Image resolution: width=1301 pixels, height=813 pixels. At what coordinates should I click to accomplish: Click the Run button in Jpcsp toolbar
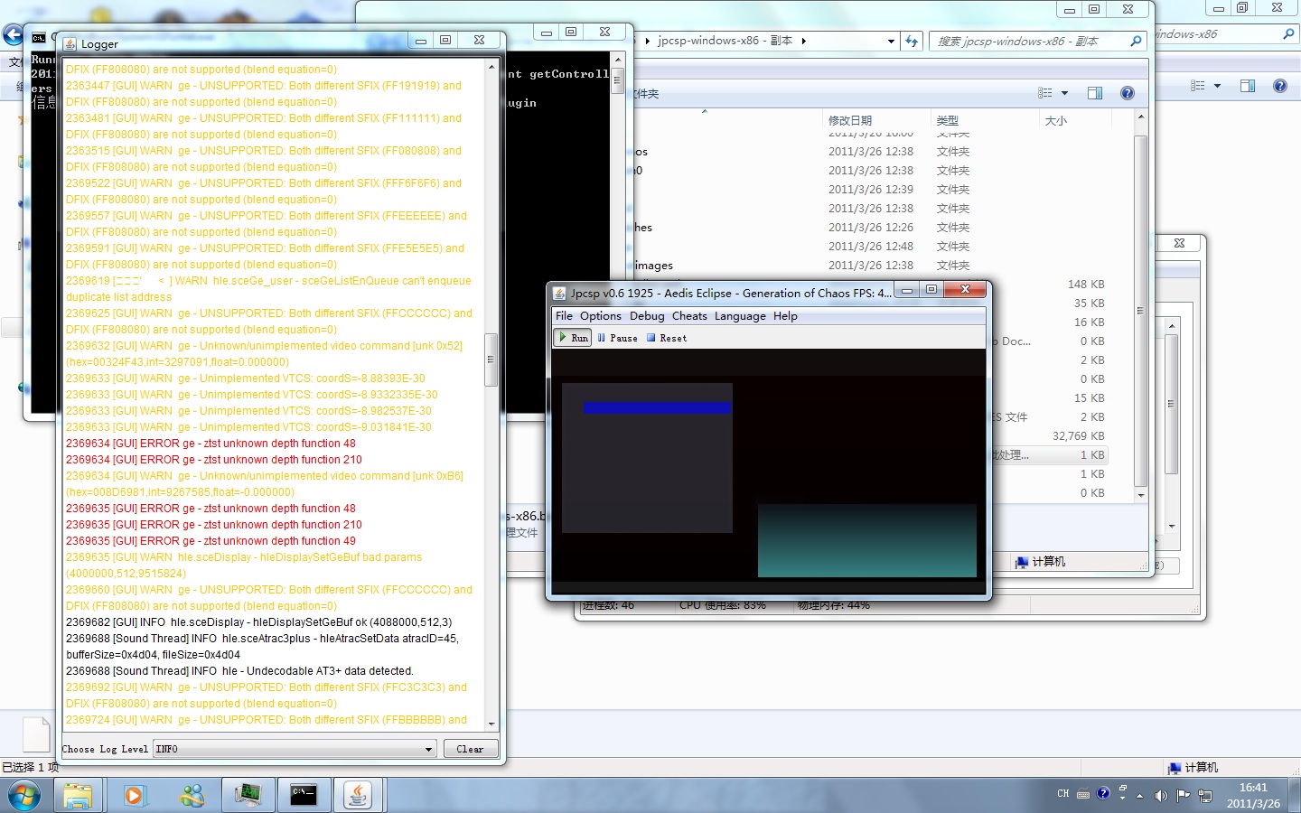[x=573, y=338]
